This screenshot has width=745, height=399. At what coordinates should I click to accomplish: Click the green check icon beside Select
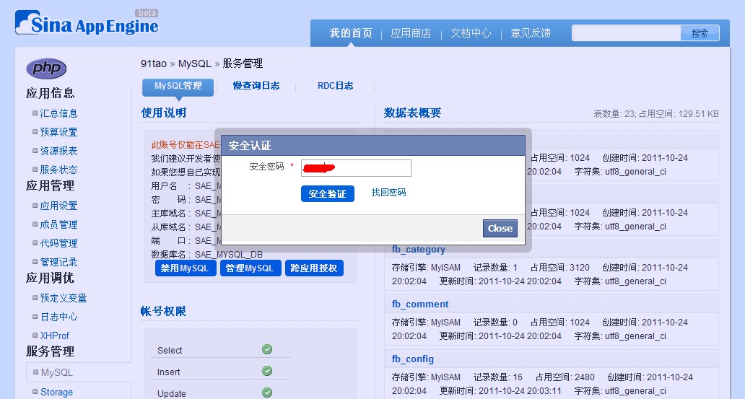pos(267,350)
